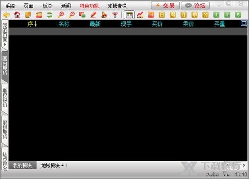Select 3-minute period icon
This screenshot has width=249, height=179.
tap(227, 15)
